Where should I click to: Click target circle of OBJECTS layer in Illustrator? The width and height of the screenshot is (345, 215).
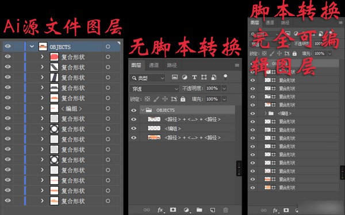point(108,46)
